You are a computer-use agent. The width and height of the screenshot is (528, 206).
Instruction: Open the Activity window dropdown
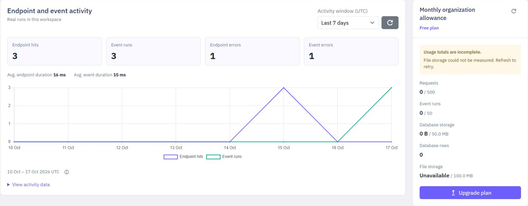point(348,23)
